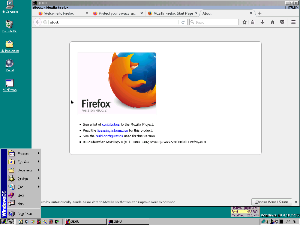The width and height of the screenshot is (300, 225).
Task: Close the Protect your privacy tab
Action: (142, 13)
